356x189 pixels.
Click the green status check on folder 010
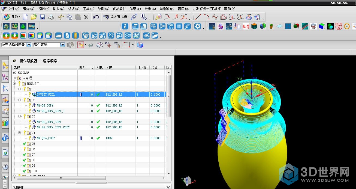[25, 171]
